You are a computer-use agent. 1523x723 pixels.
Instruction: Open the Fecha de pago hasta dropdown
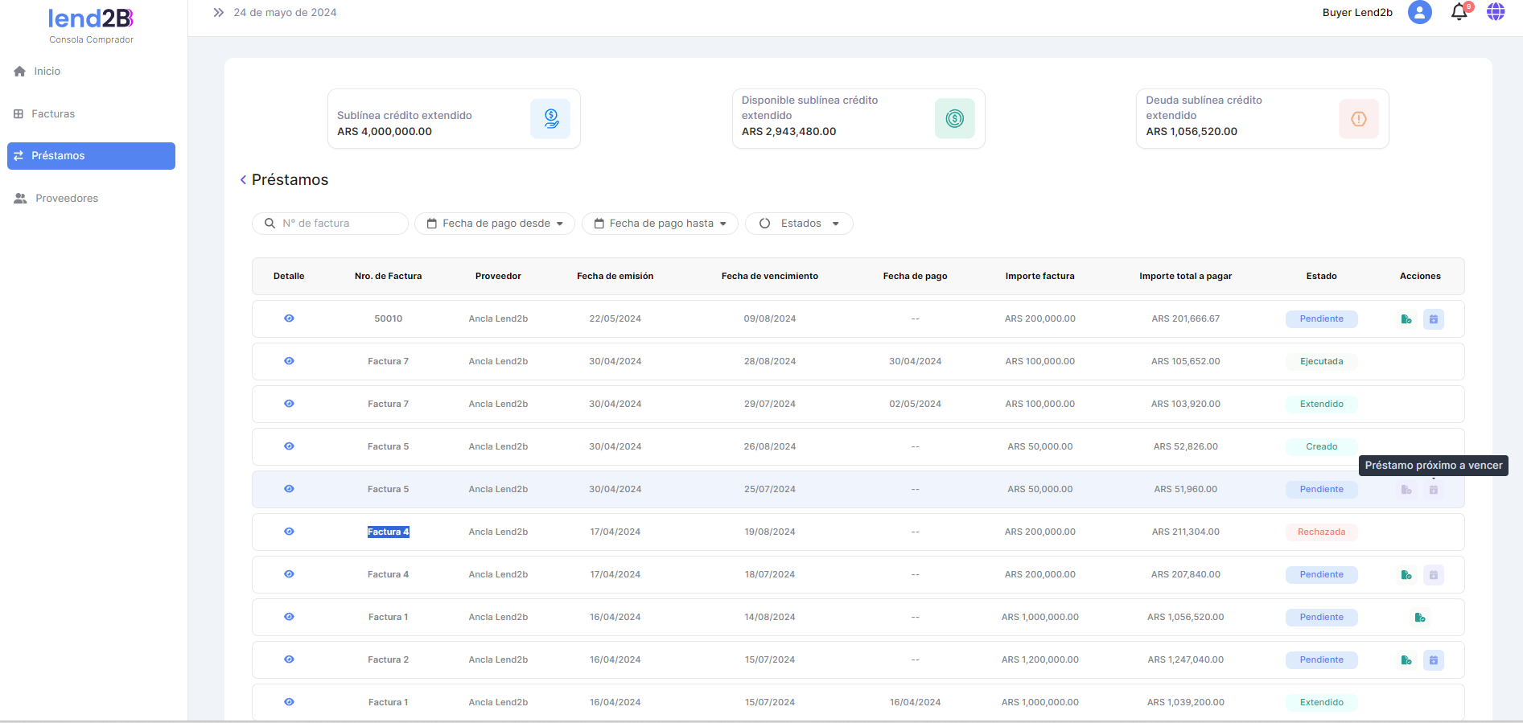(x=660, y=224)
